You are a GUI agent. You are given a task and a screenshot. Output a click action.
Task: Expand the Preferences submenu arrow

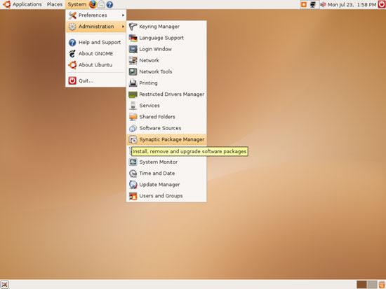[x=123, y=15]
